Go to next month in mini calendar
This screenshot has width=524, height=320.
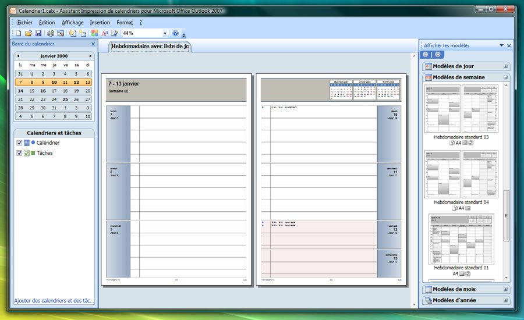coord(90,56)
